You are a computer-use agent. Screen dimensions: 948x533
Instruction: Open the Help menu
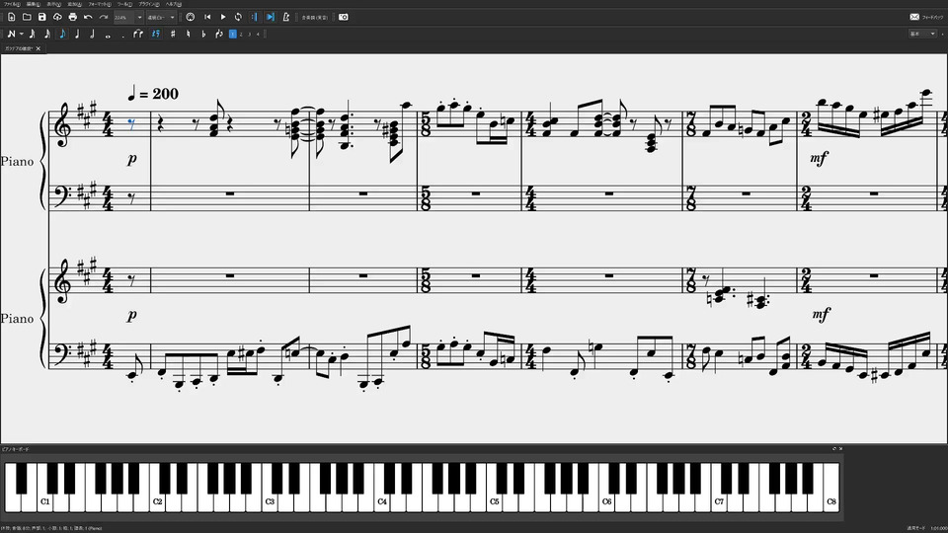click(173, 4)
